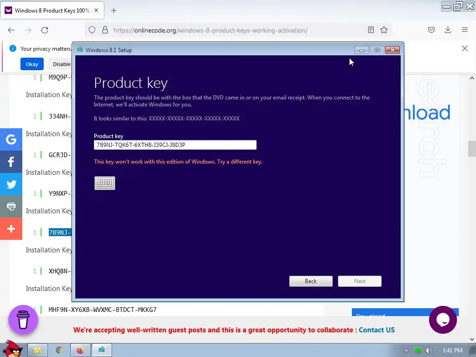Click the 334NH key line on webpage
Screen dimensions: 476x357
point(60,116)
